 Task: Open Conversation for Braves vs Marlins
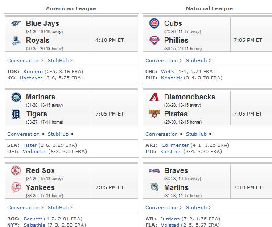click(x=162, y=207)
